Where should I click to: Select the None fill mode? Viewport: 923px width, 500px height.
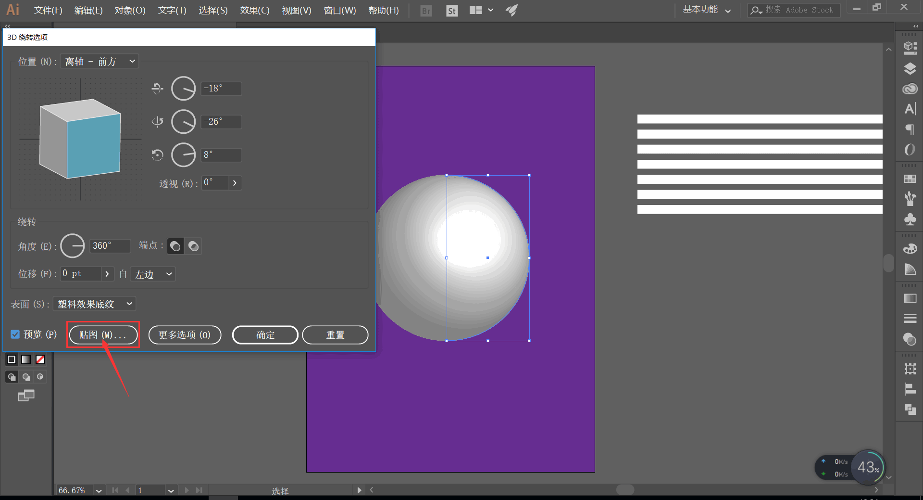(40, 359)
